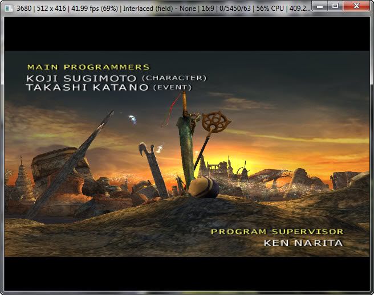This screenshot has height=295, width=374.
Task: Click the '(CHARACTER)' label
Action: coord(174,78)
